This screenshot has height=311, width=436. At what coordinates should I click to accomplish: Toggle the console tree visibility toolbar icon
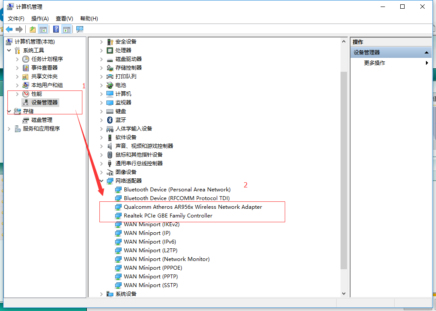(x=43, y=29)
